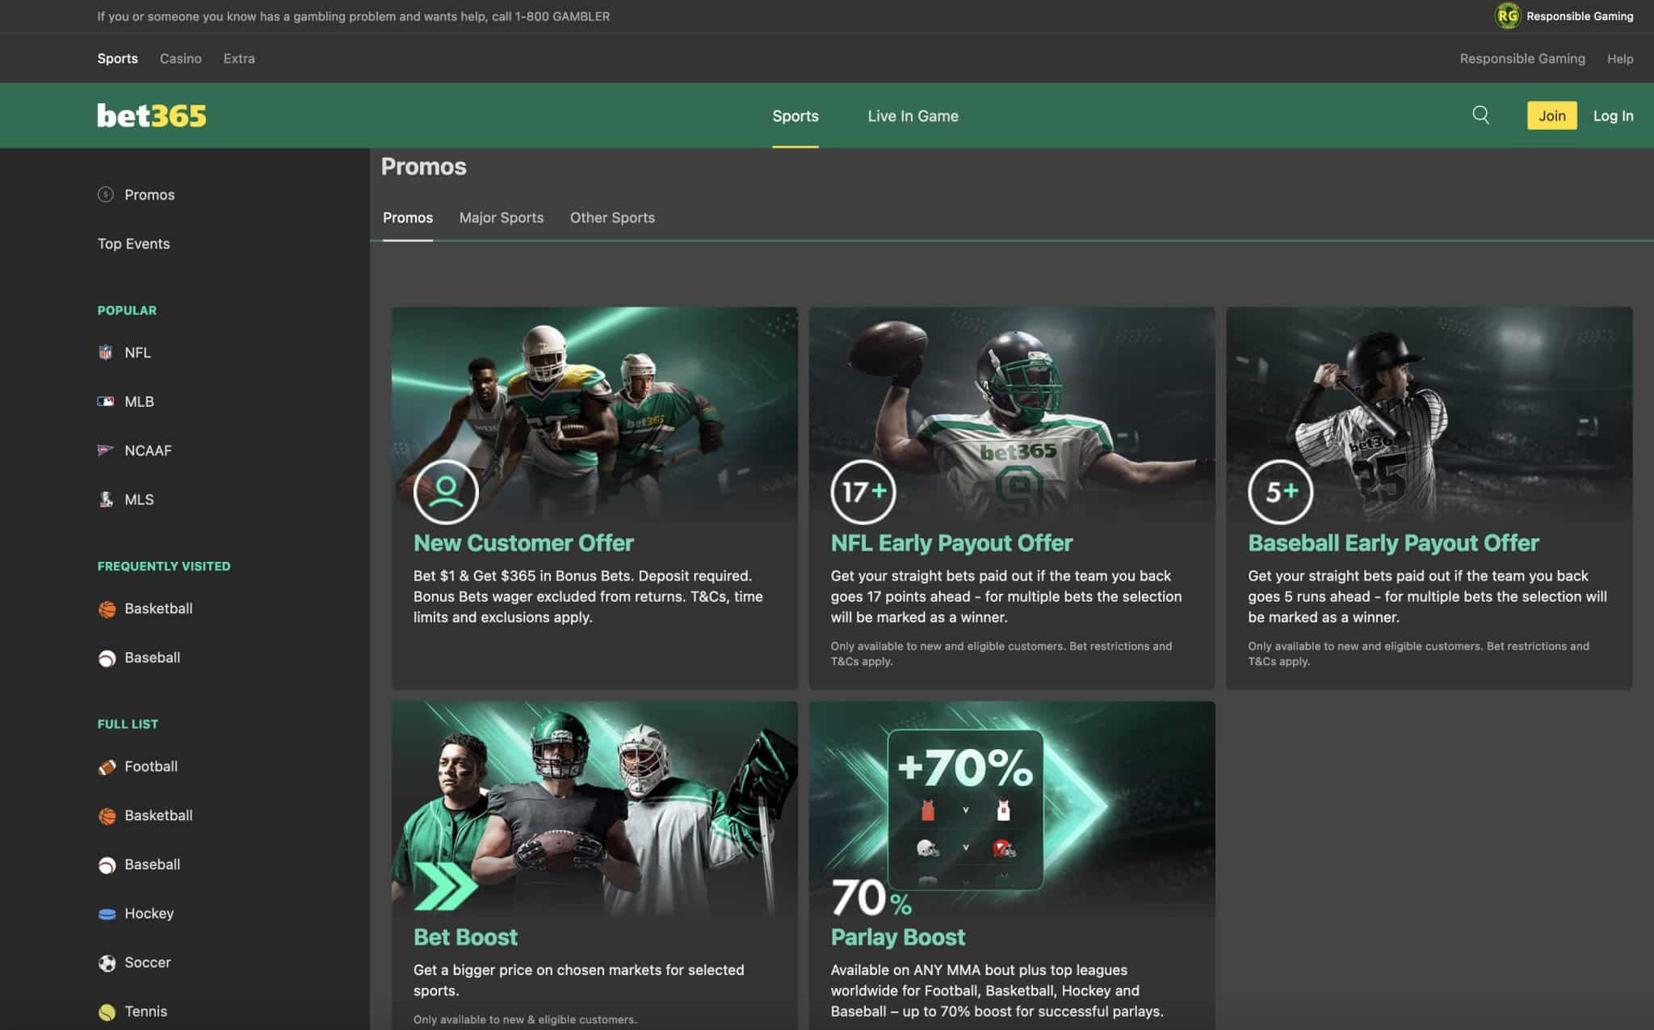Click Top Events in the sidebar
The image size is (1654, 1030).
pos(133,243)
